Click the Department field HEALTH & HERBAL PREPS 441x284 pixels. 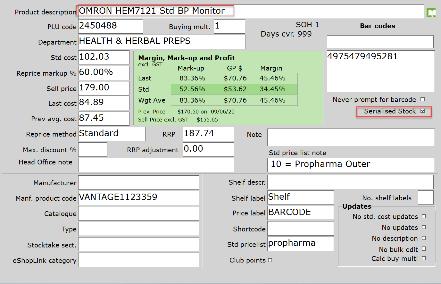[162, 42]
